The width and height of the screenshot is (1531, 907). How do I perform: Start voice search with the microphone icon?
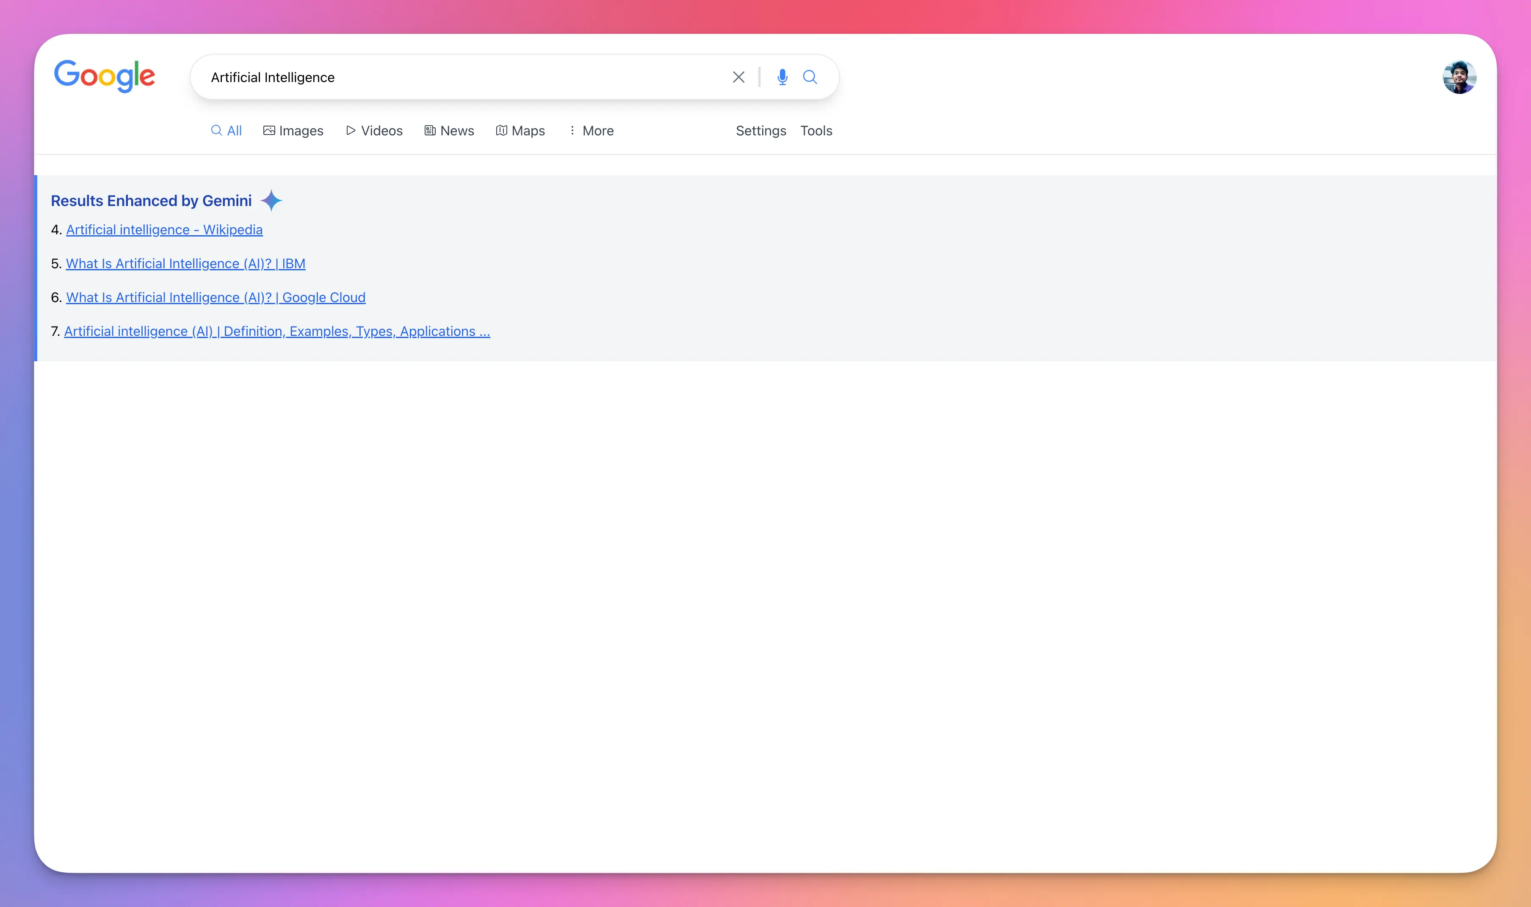click(x=782, y=77)
